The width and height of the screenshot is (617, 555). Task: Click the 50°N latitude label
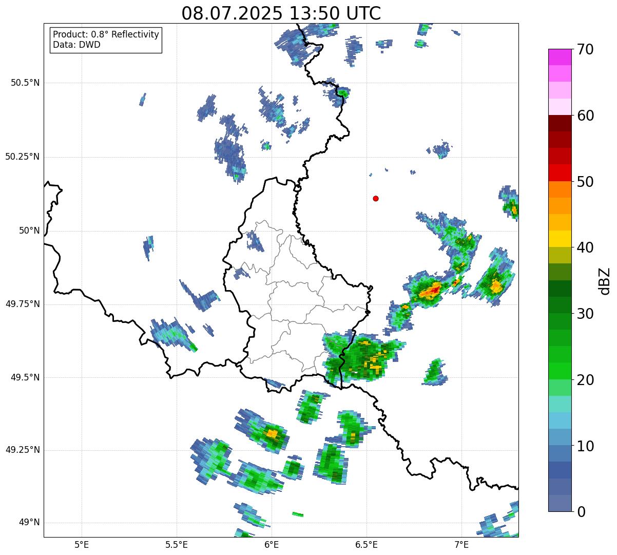point(29,231)
